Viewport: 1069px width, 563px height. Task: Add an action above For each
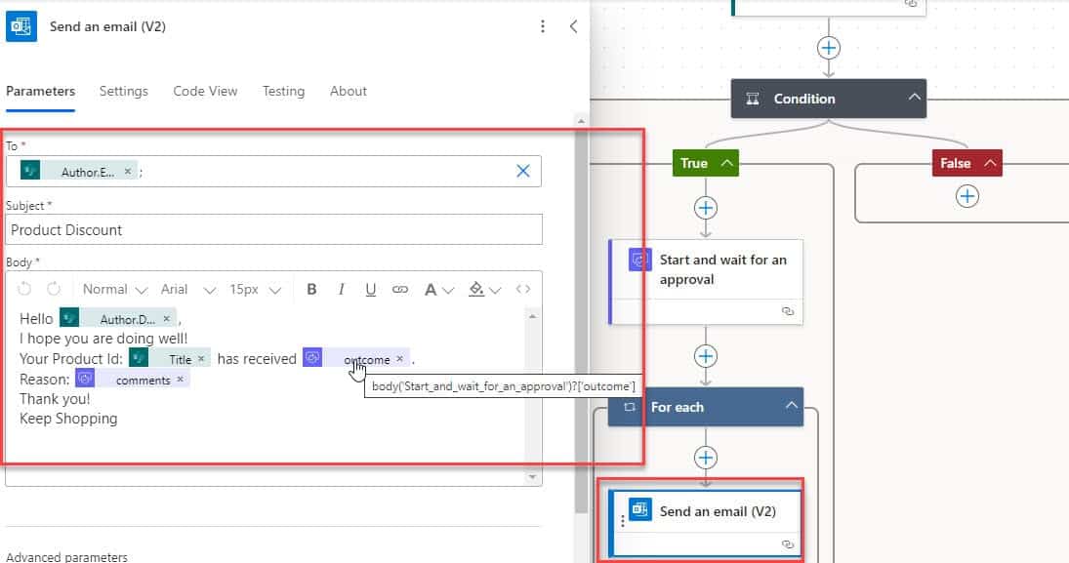pos(706,356)
